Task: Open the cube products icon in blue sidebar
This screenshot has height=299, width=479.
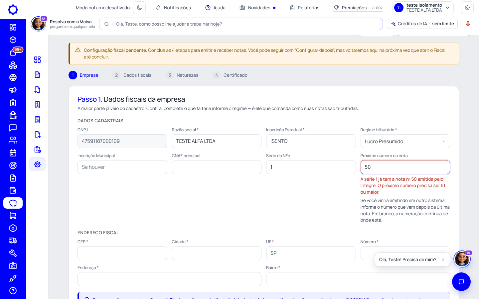Action: click(x=13, y=40)
